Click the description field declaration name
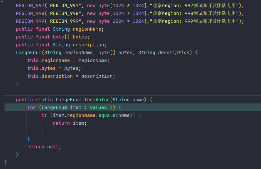 point(88,45)
